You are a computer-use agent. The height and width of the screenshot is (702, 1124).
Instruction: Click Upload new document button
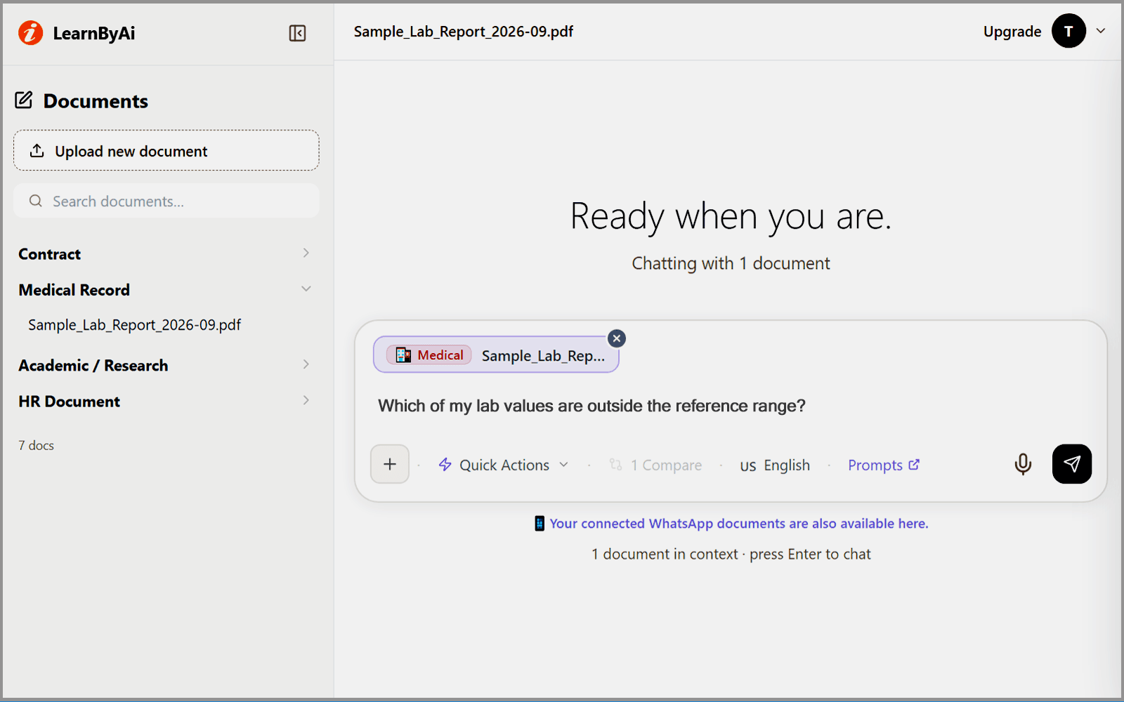point(166,150)
